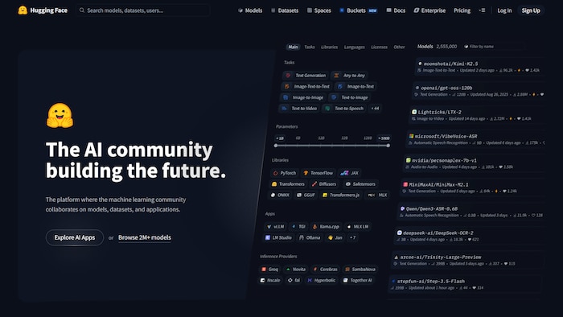Select the PyTorch library tag
This screenshot has height=317, width=563.
[285, 173]
